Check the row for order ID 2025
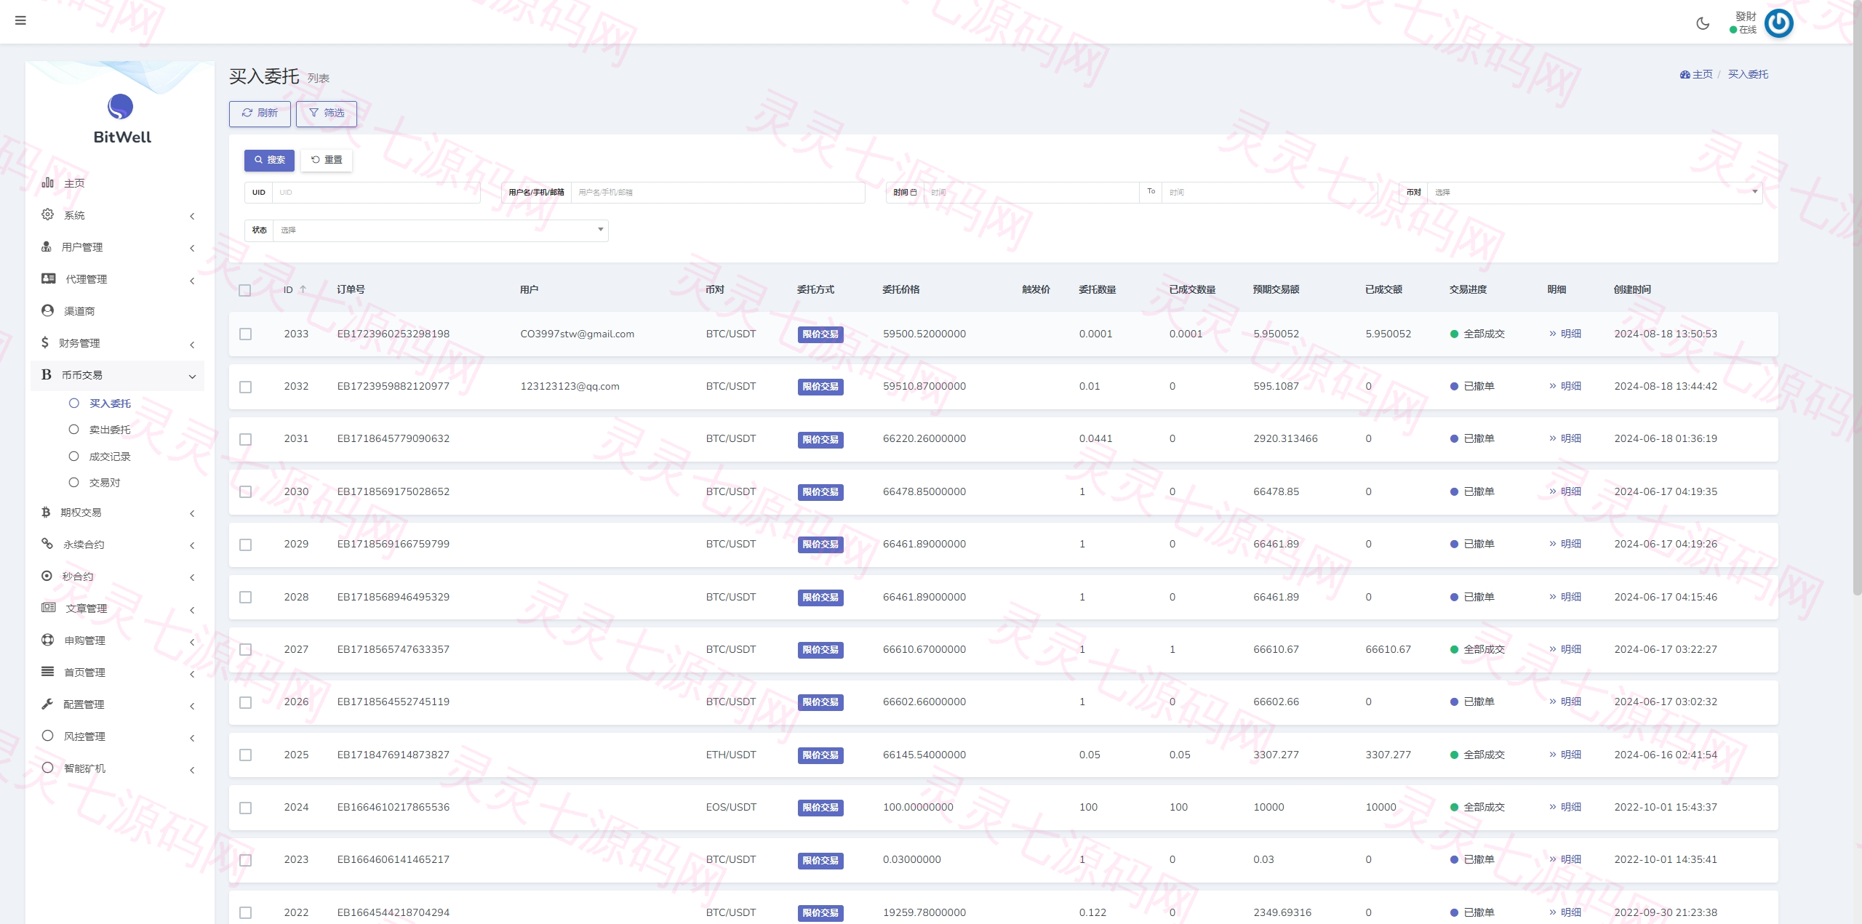The width and height of the screenshot is (1862, 924). [246, 755]
